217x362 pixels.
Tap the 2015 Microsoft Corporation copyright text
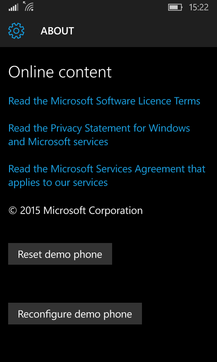point(75,210)
